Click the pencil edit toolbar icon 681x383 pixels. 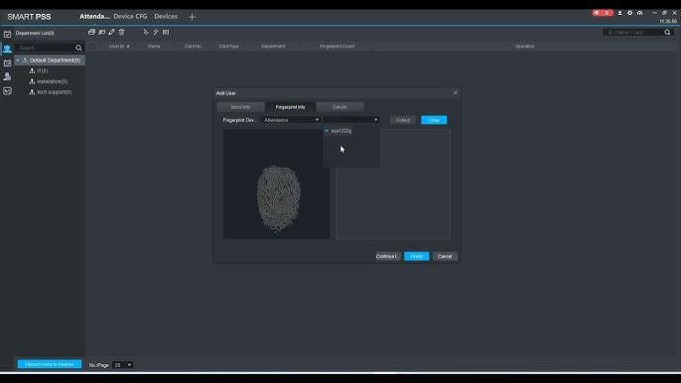pyautogui.click(x=112, y=32)
